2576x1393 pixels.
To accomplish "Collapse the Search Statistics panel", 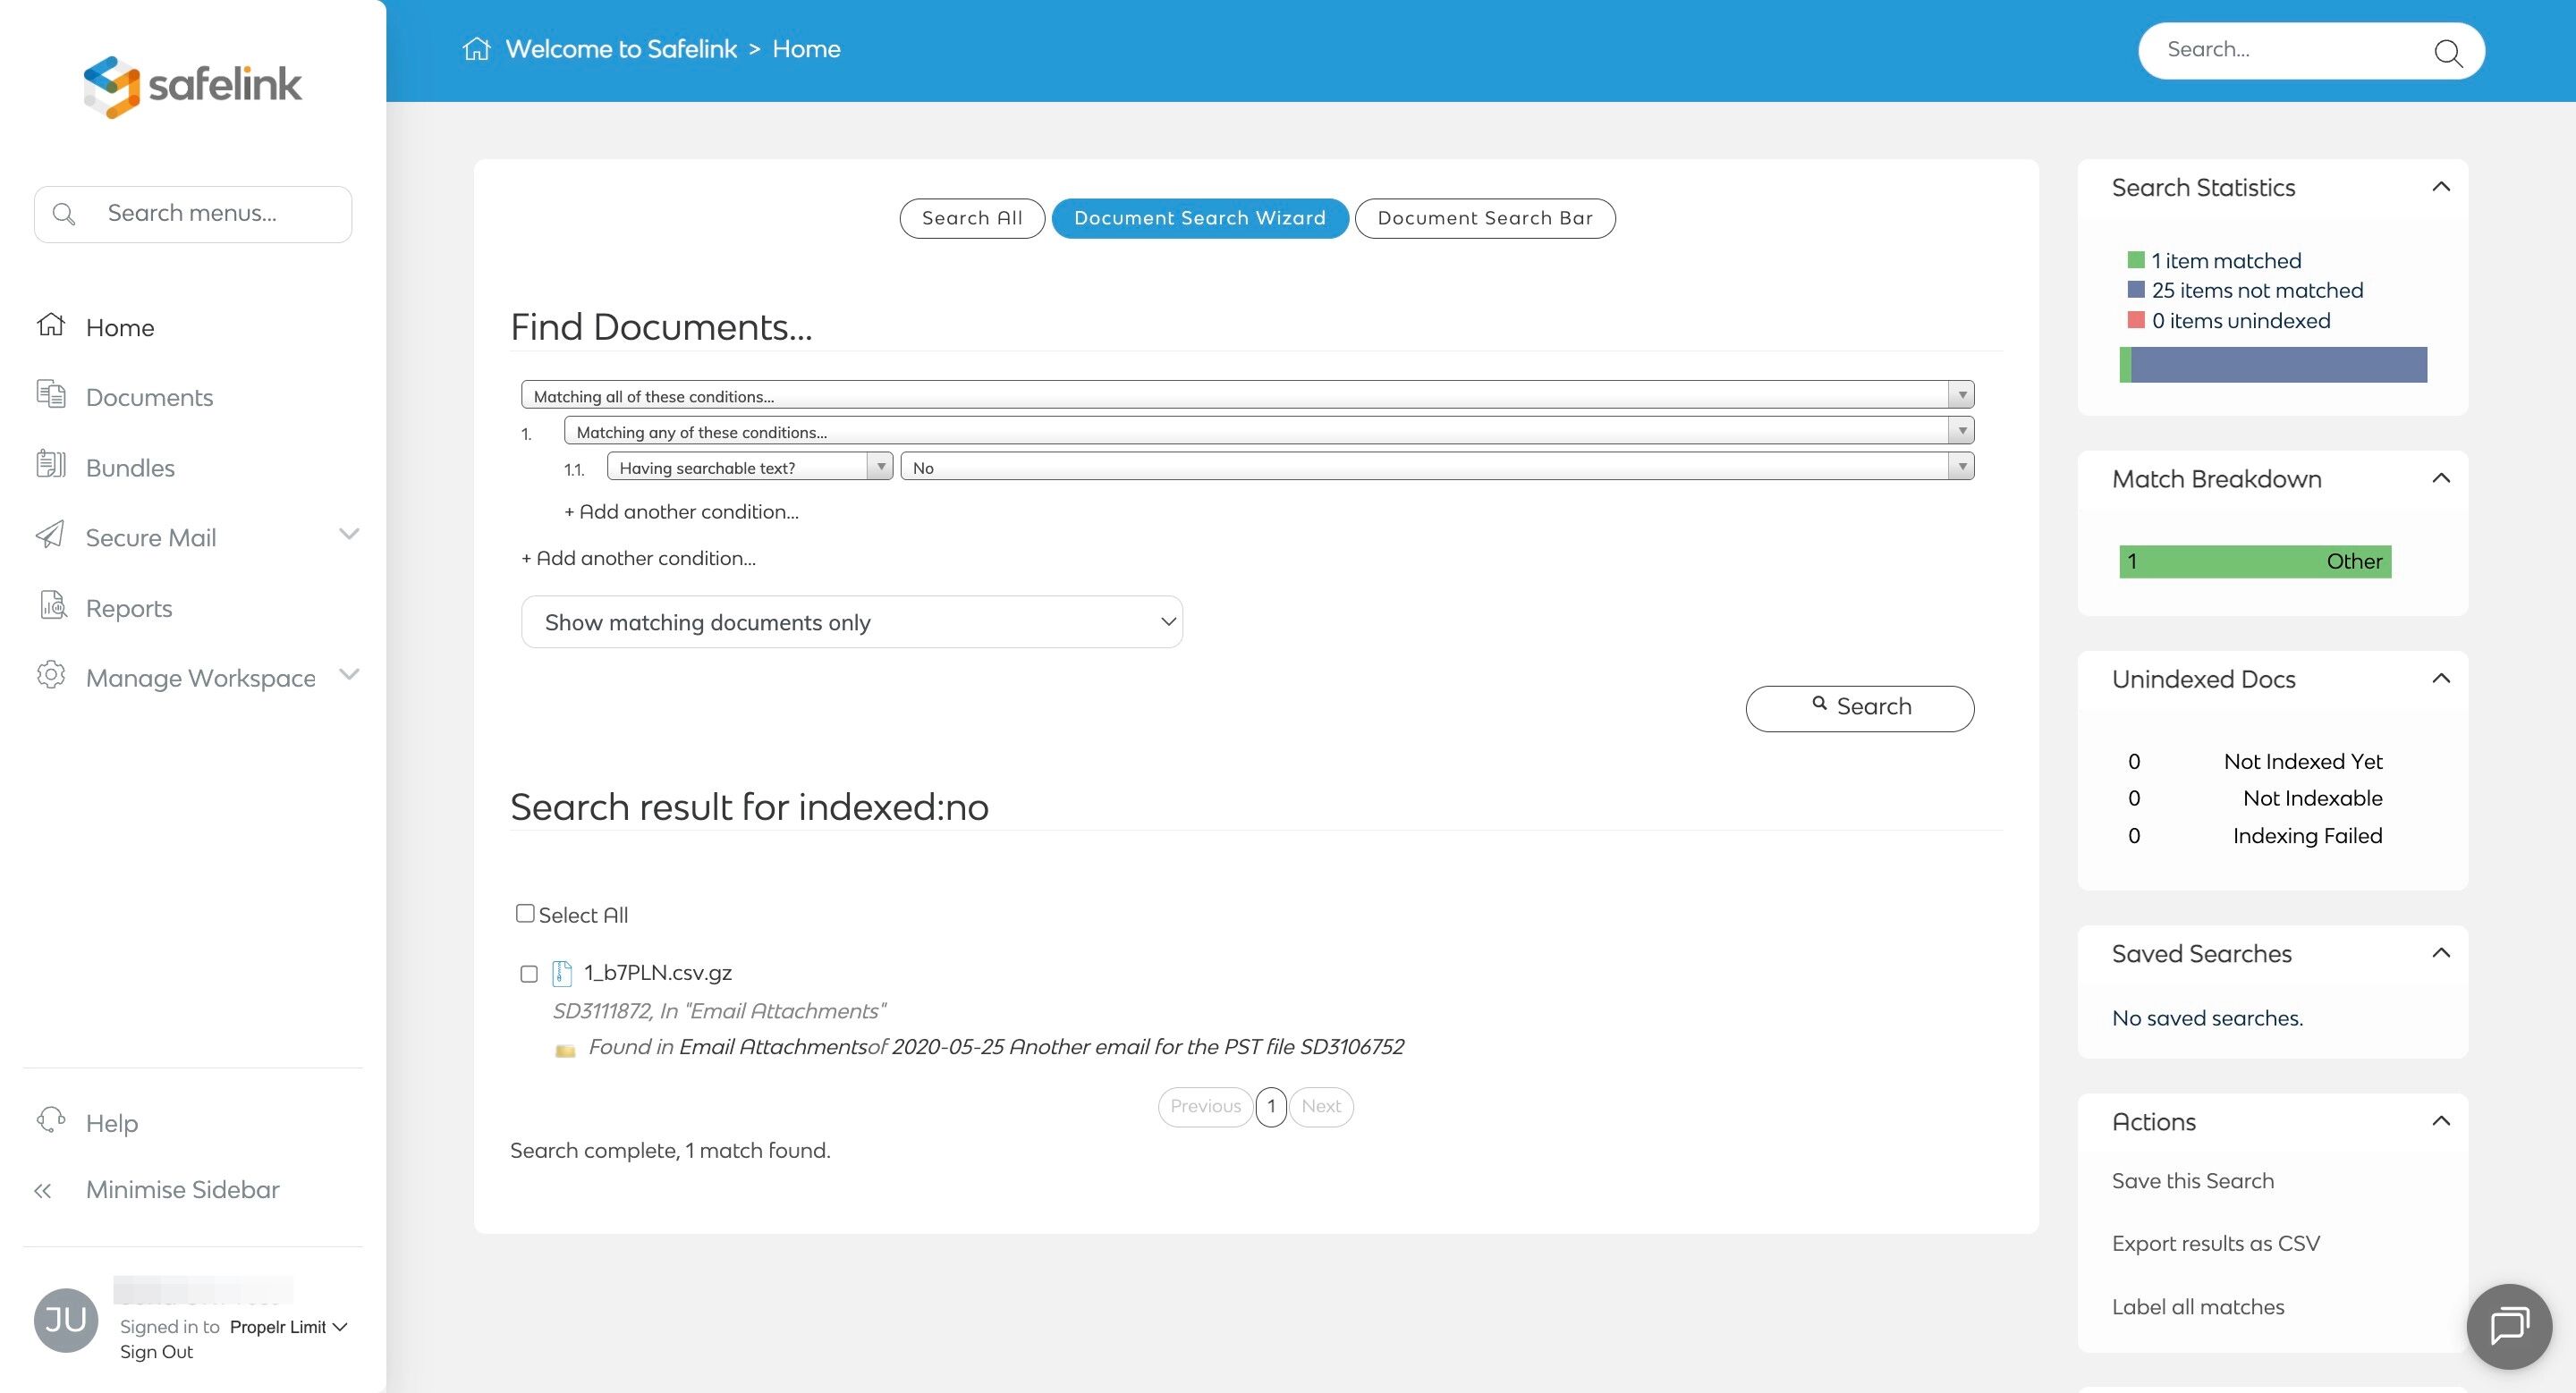I will pyautogui.click(x=2441, y=187).
